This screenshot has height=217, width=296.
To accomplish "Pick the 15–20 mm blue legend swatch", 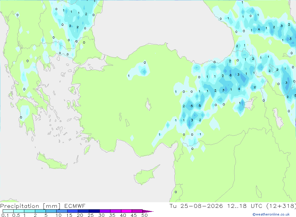I will (x=73, y=211).
